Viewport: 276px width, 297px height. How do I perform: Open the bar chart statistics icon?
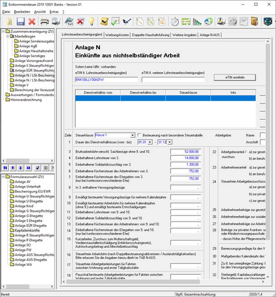point(197,21)
